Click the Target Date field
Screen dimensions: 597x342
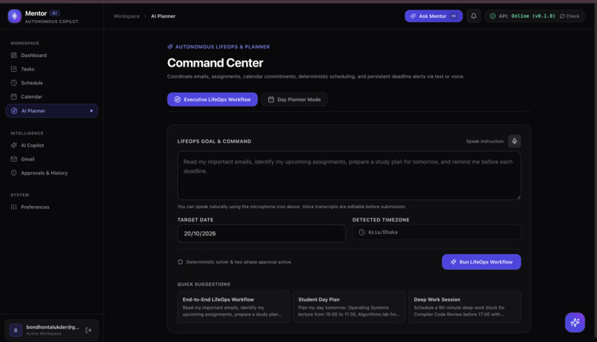coord(261,233)
